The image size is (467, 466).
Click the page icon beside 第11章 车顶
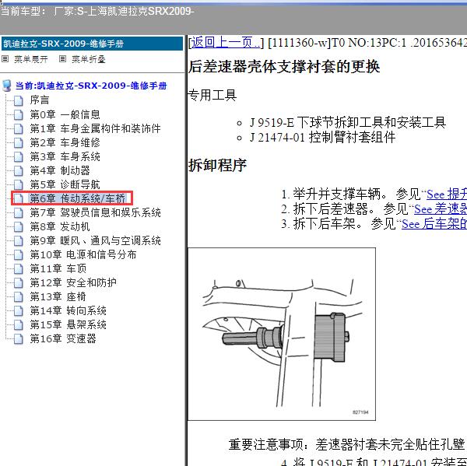[19, 268]
